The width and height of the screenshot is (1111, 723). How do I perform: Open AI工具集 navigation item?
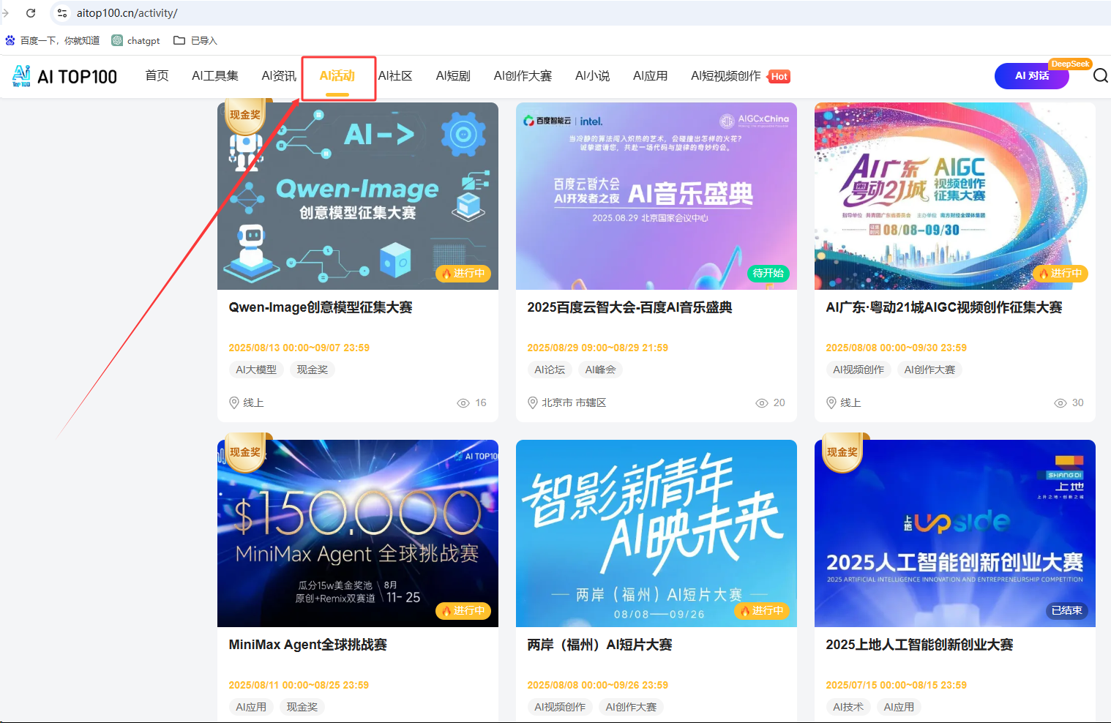(x=215, y=76)
